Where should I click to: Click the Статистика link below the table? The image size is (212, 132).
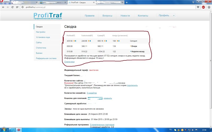(x=69, y=62)
